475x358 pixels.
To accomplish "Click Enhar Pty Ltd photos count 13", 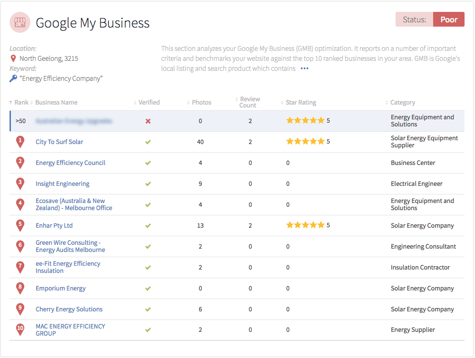I will [x=200, y=225].
